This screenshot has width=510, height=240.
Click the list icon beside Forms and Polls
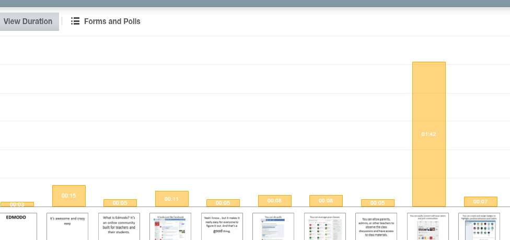coord(75,21)
